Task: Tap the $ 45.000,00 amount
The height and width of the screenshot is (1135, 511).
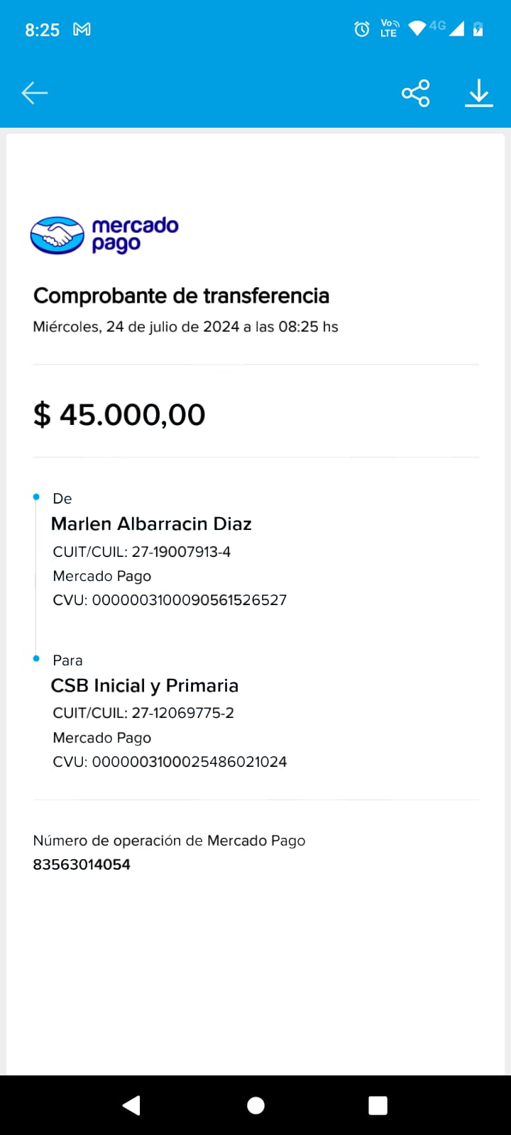Action: [x=119, y=415]
